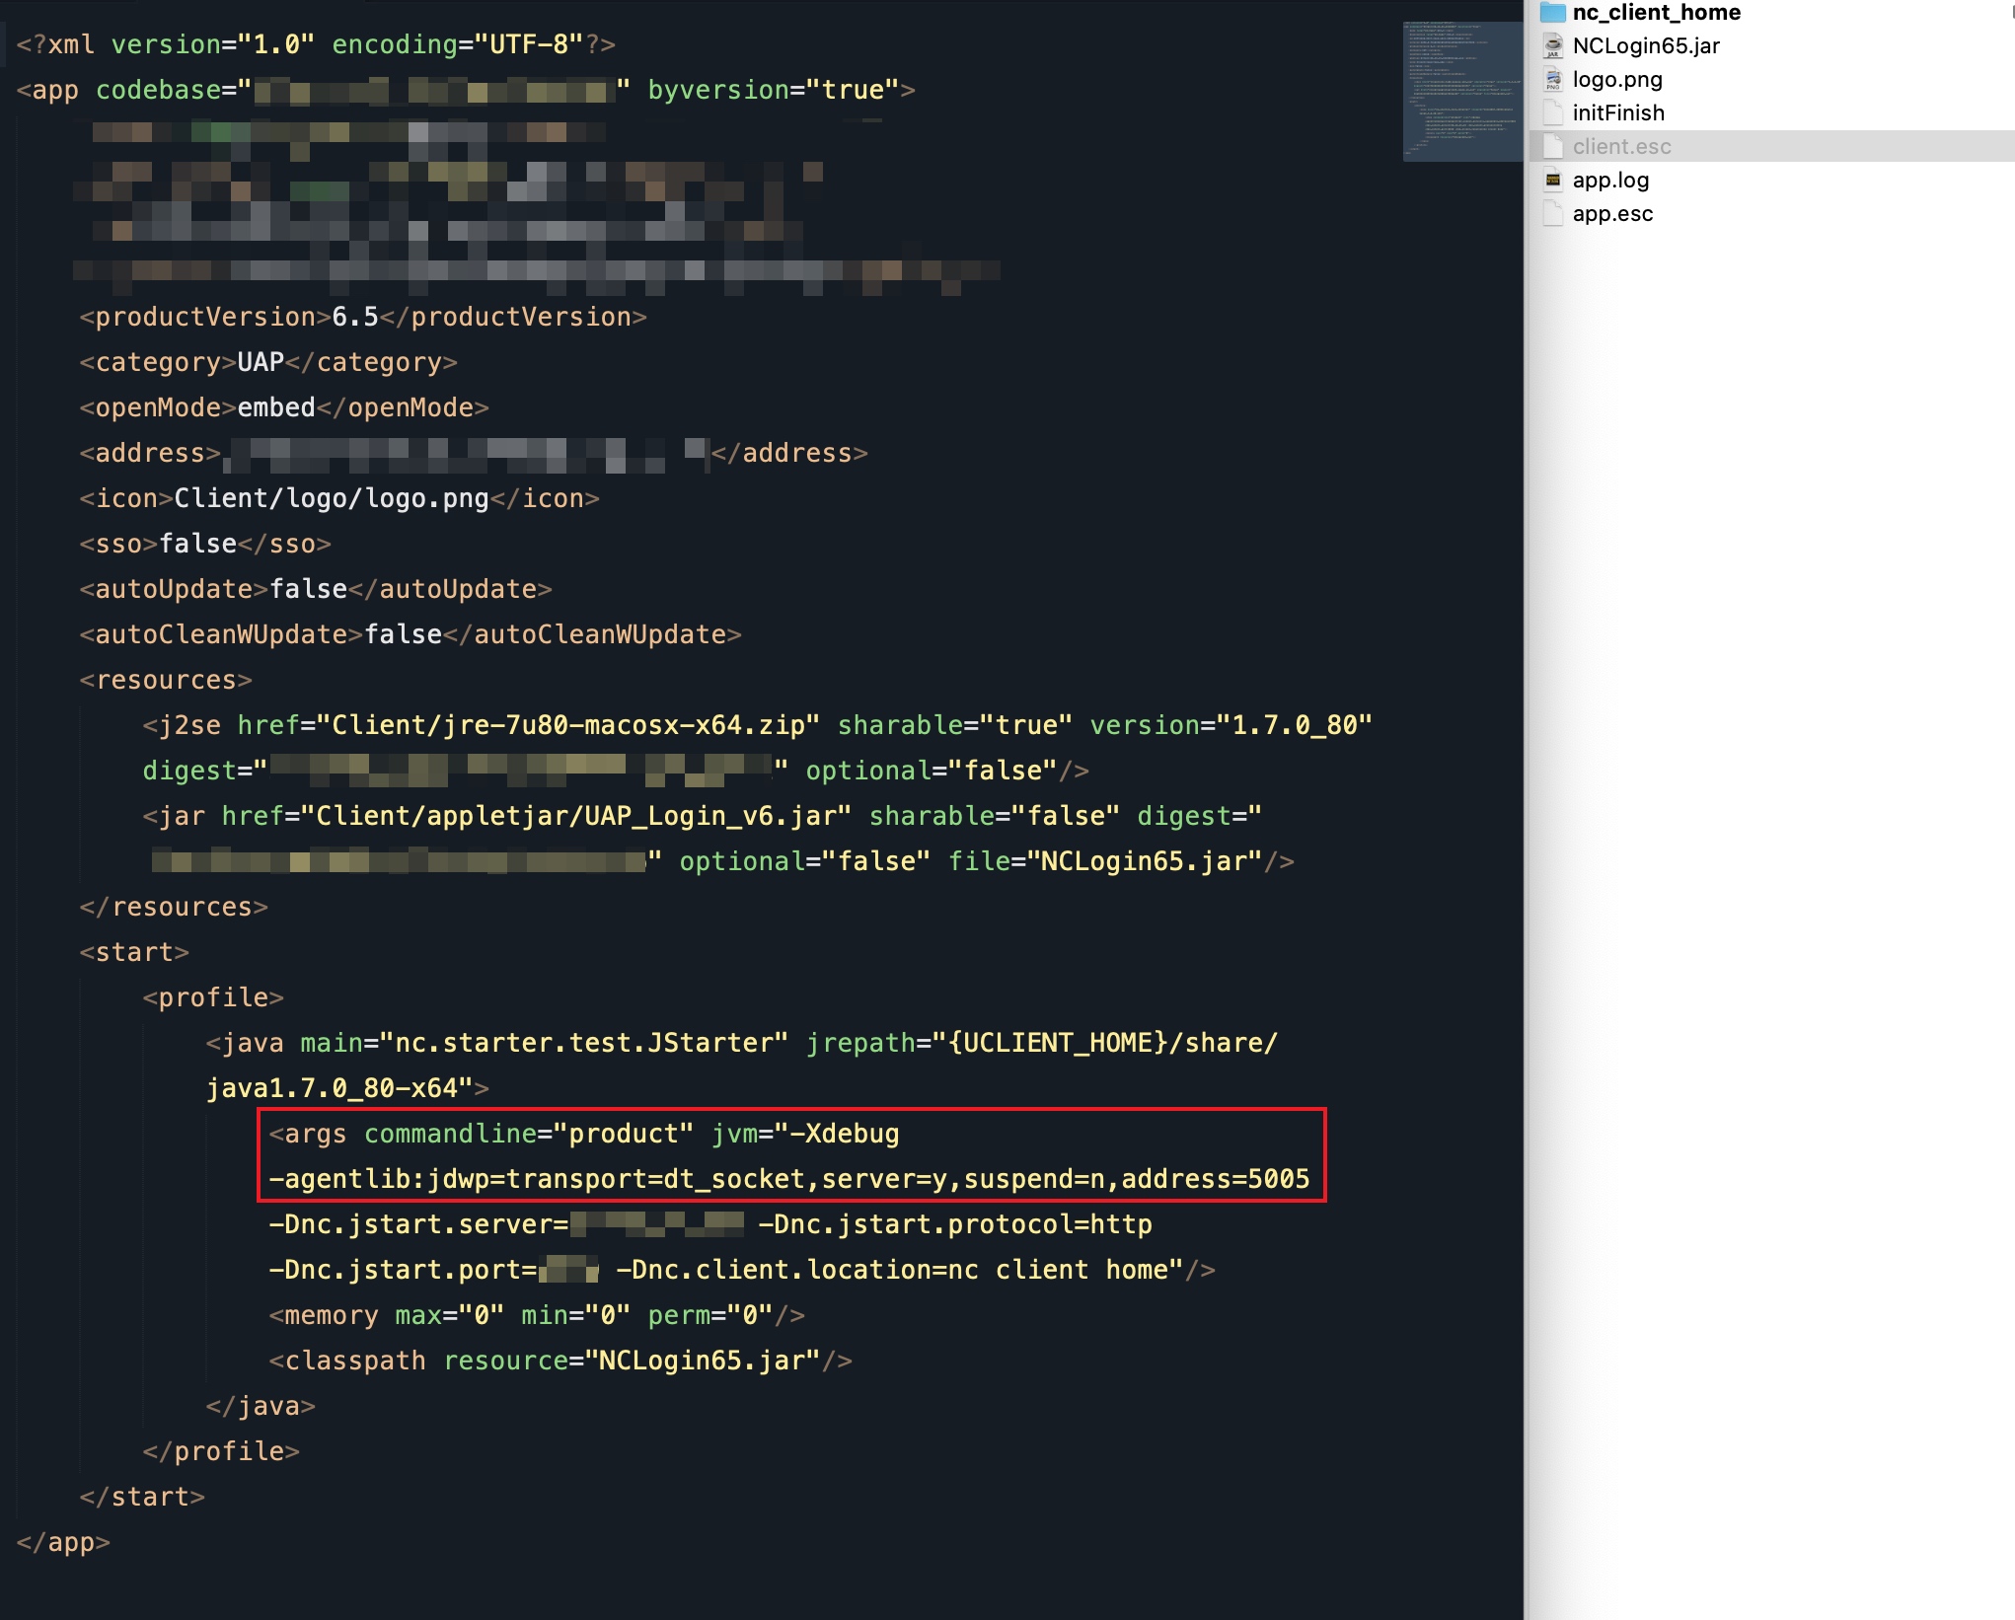Click the productVersion value 6.5
Viewport: 2015px width, 1620px height.
click(x=355, y=317)
